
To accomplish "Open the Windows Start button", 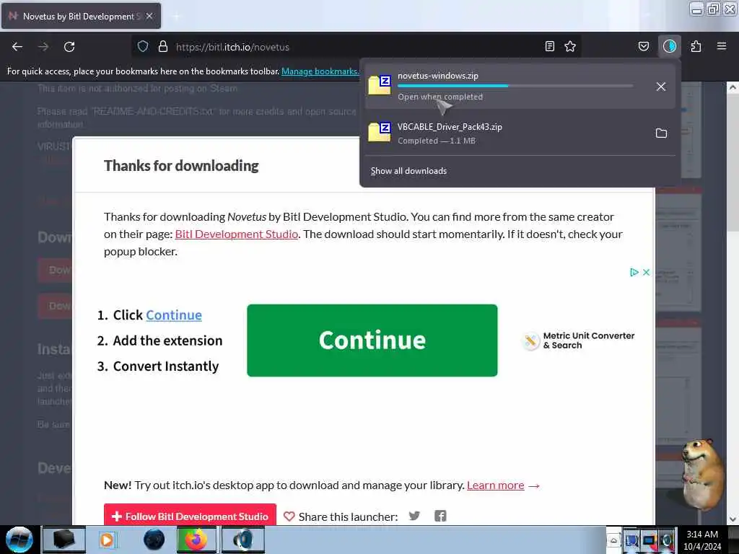I will 19,540.
